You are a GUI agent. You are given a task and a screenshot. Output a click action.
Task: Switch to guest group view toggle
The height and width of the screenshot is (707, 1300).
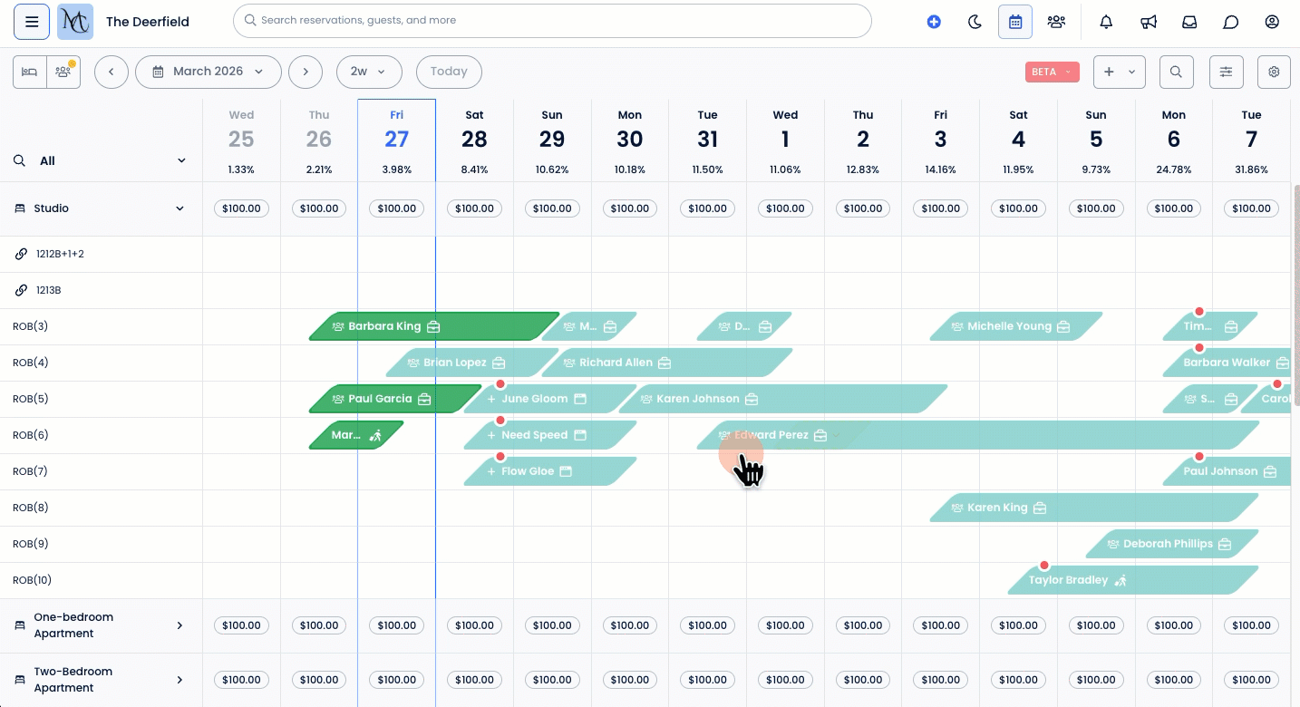[x=63, y=72]
